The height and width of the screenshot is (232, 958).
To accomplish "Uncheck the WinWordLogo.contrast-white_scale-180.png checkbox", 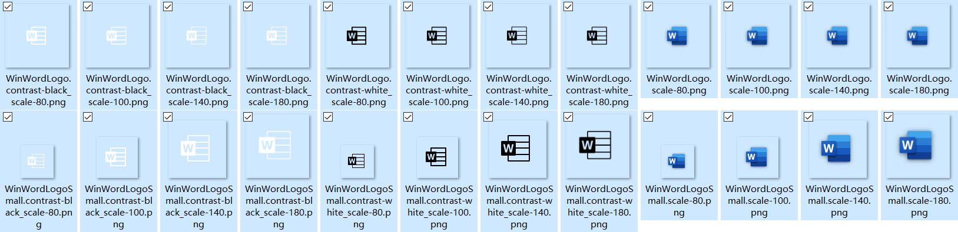I will (x=568, y=6).
